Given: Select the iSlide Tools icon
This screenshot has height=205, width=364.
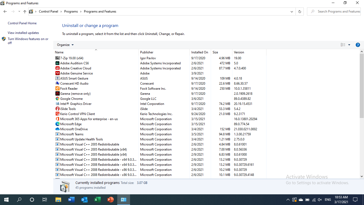Looking at the screenshot, I should pyautogui.click(x=57, y=109).
